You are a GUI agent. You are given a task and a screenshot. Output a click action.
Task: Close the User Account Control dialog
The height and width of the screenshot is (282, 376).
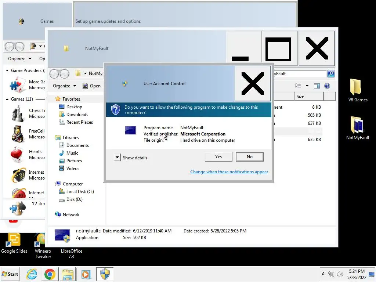tap(253, 83)
